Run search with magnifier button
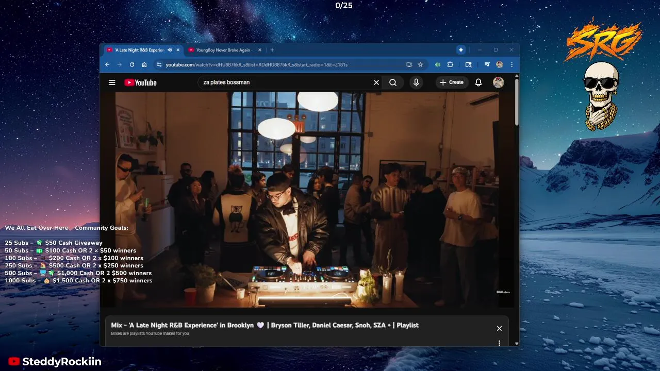This screenshot has height=371, width=660. click(x=393, y=82)
